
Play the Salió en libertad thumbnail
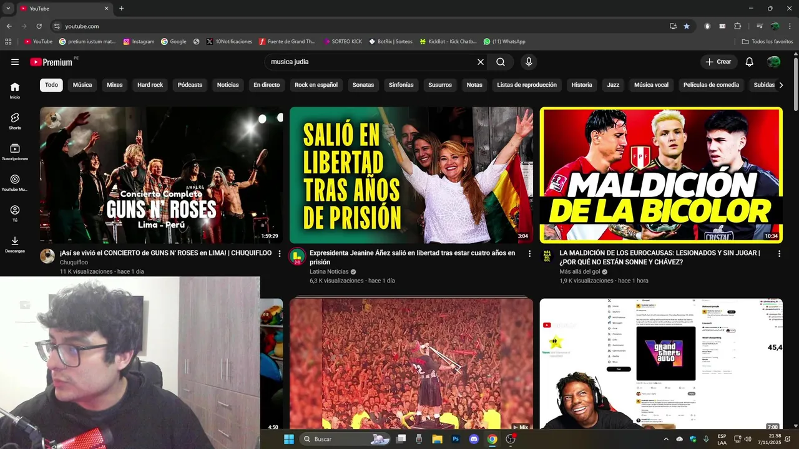point(411,175)
